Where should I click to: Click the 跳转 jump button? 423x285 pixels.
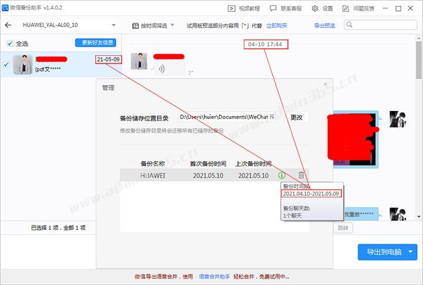click(x=343, y=228)
